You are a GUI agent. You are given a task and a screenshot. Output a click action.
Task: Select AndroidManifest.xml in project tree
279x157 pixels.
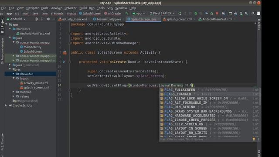click(x=33, y=34)
